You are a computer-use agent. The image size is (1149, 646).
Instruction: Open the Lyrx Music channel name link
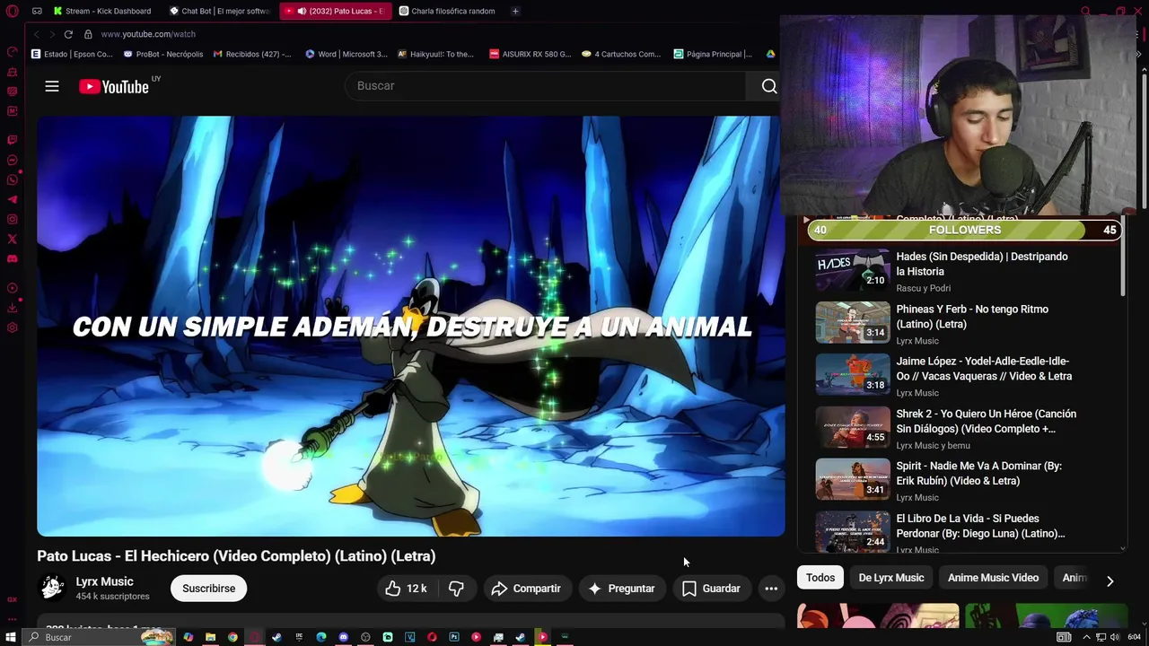click(x=104, y=581)
